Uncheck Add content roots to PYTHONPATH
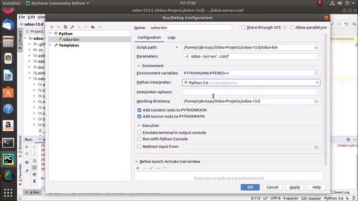The height and width of the screenshot is (201, 358). point(139,110)
